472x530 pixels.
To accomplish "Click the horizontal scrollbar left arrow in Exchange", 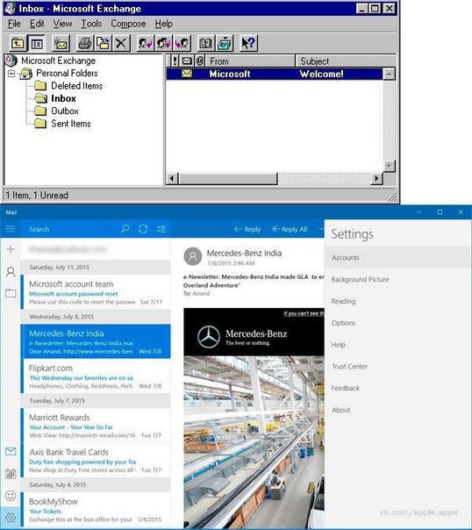I will coord(172,178).
